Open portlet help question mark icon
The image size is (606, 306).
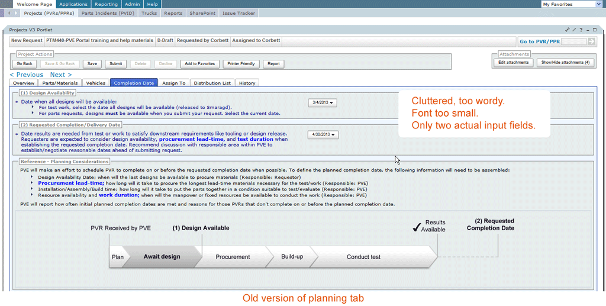[x=581, y=30]
